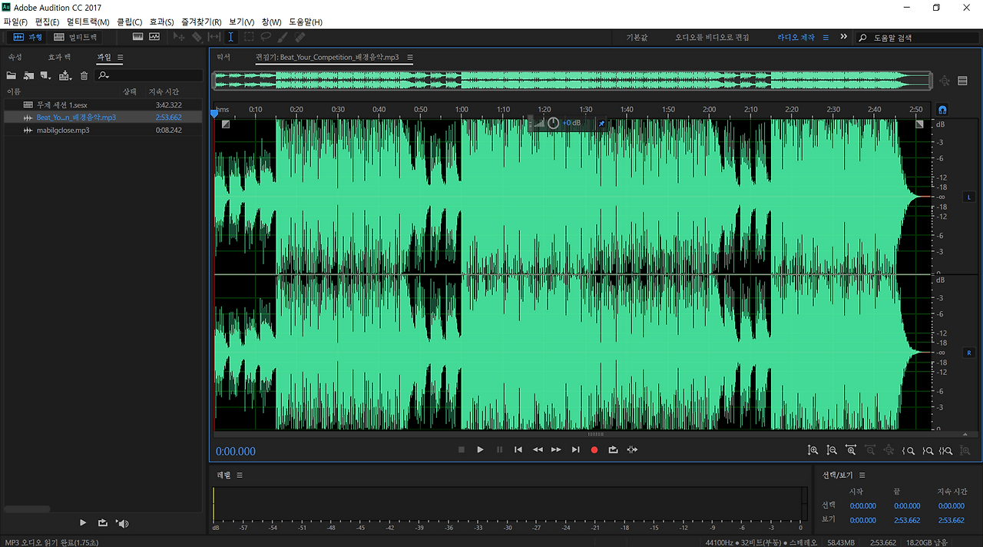Select the 기본값 workspace
Viewport: 983px width, 547px height.
coord(637,37)
